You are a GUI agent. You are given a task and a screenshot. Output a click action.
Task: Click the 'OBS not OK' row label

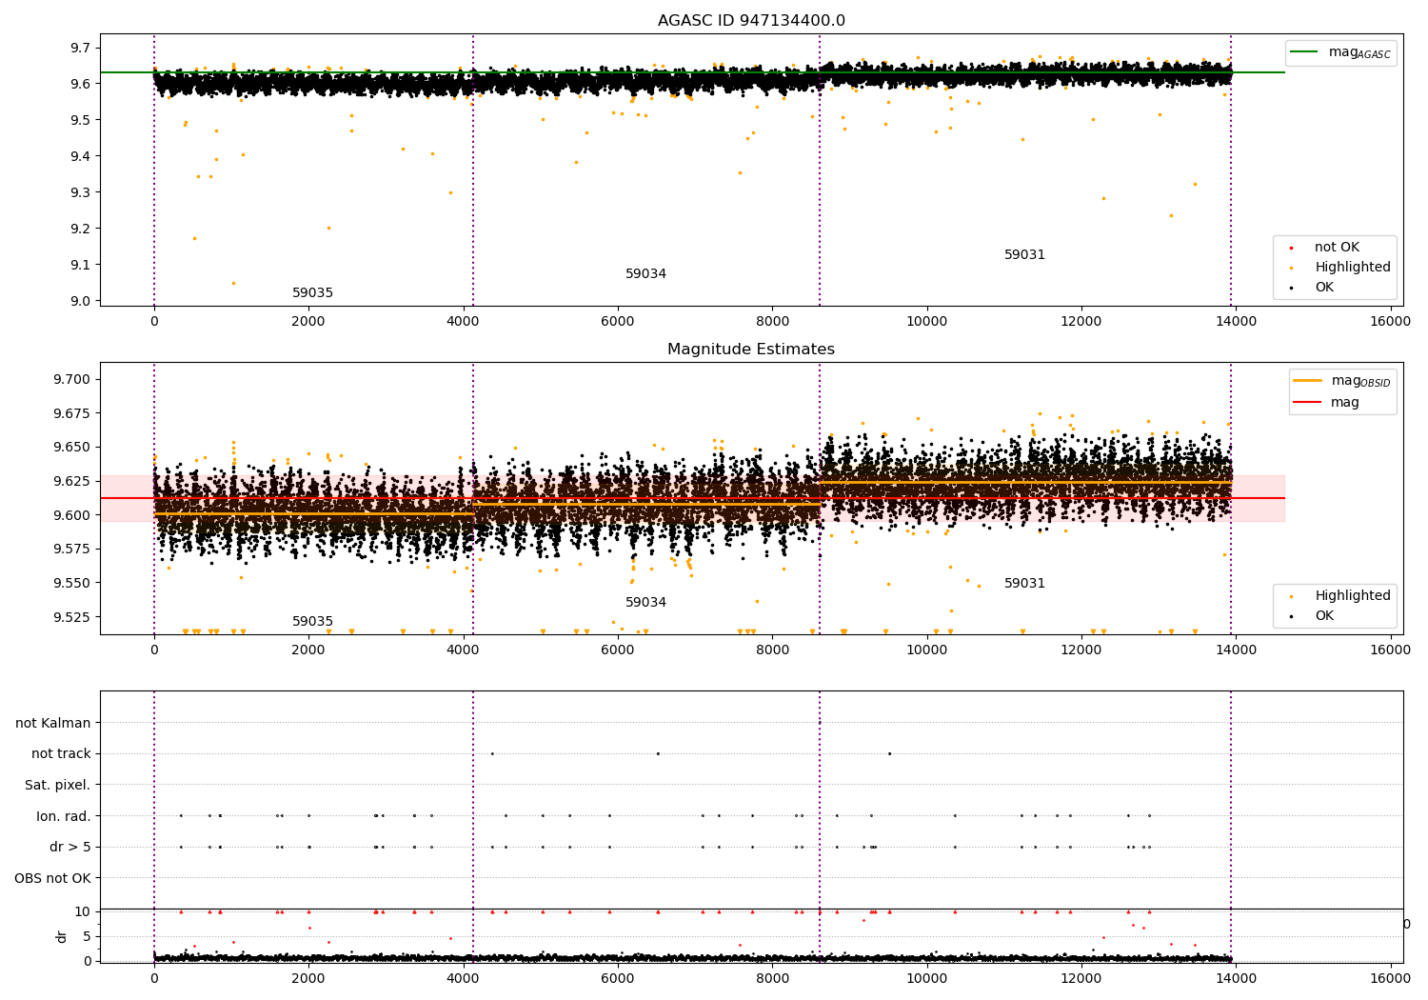(x=53, y=878)
